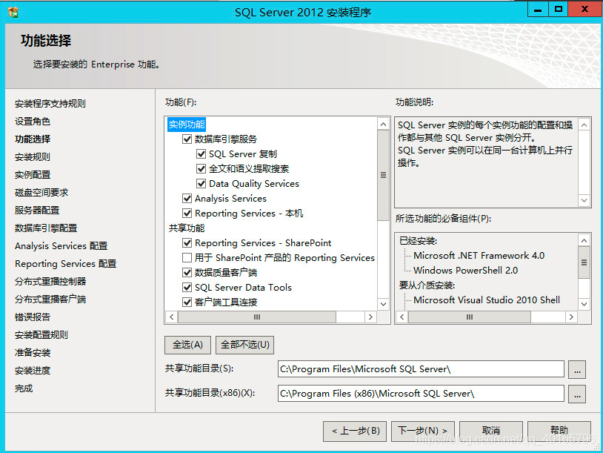Click feature list horizontal scrollbar thumb

coord(257,317)
